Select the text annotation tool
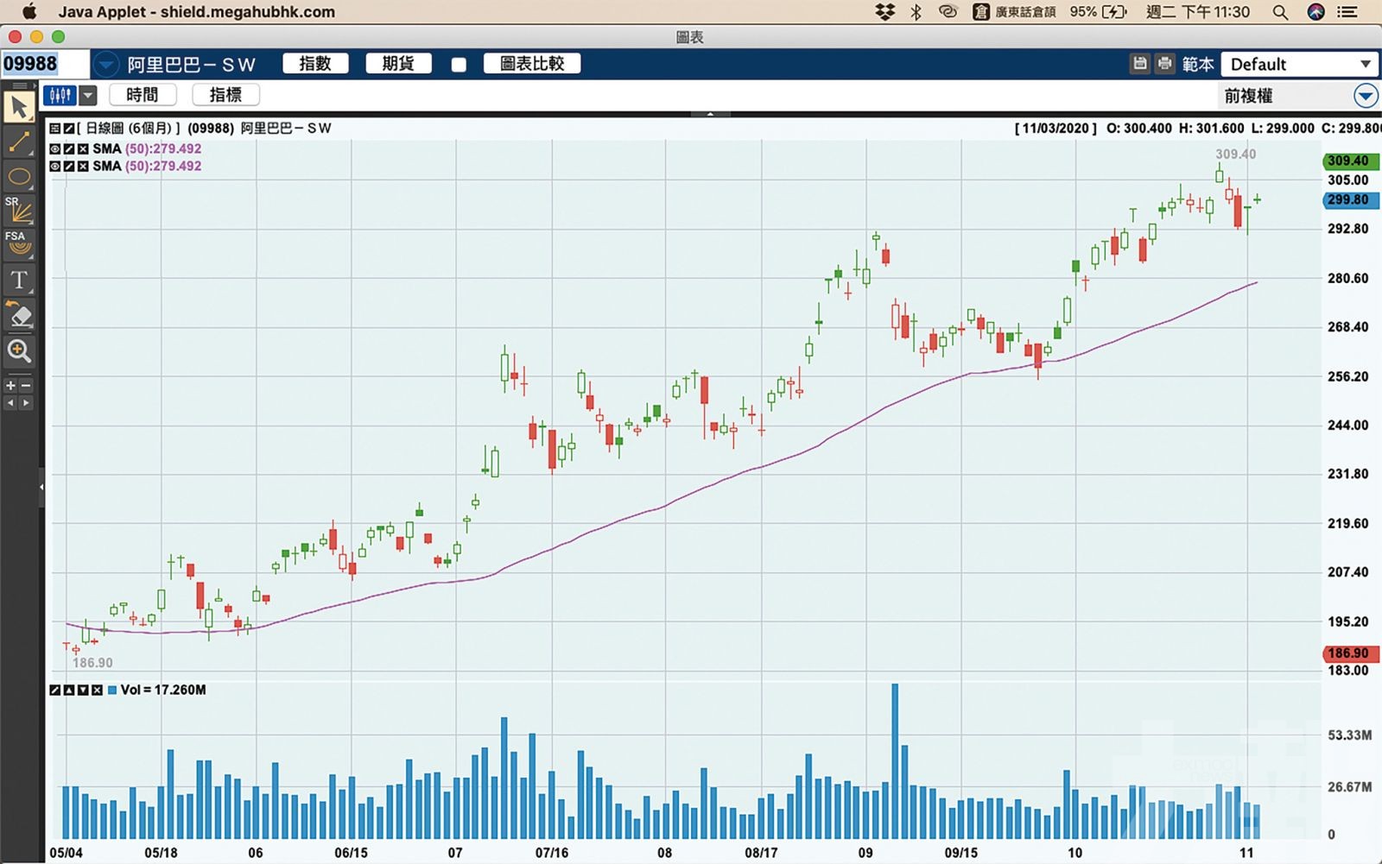The height and width of the screenshot is (864, 1382). point(19,280)
